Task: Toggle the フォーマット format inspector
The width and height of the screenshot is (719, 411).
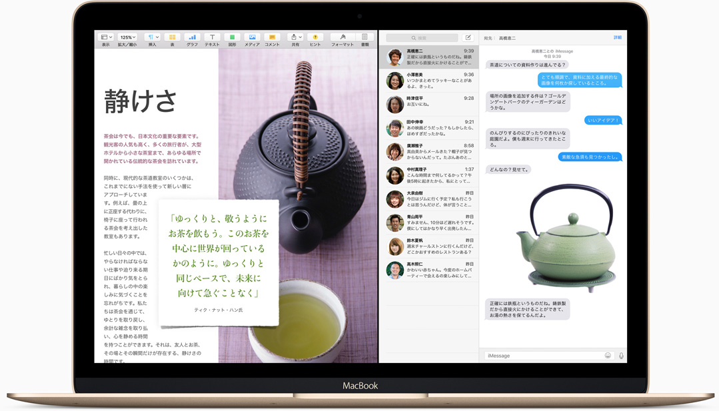Action: [x=343, y=37]
